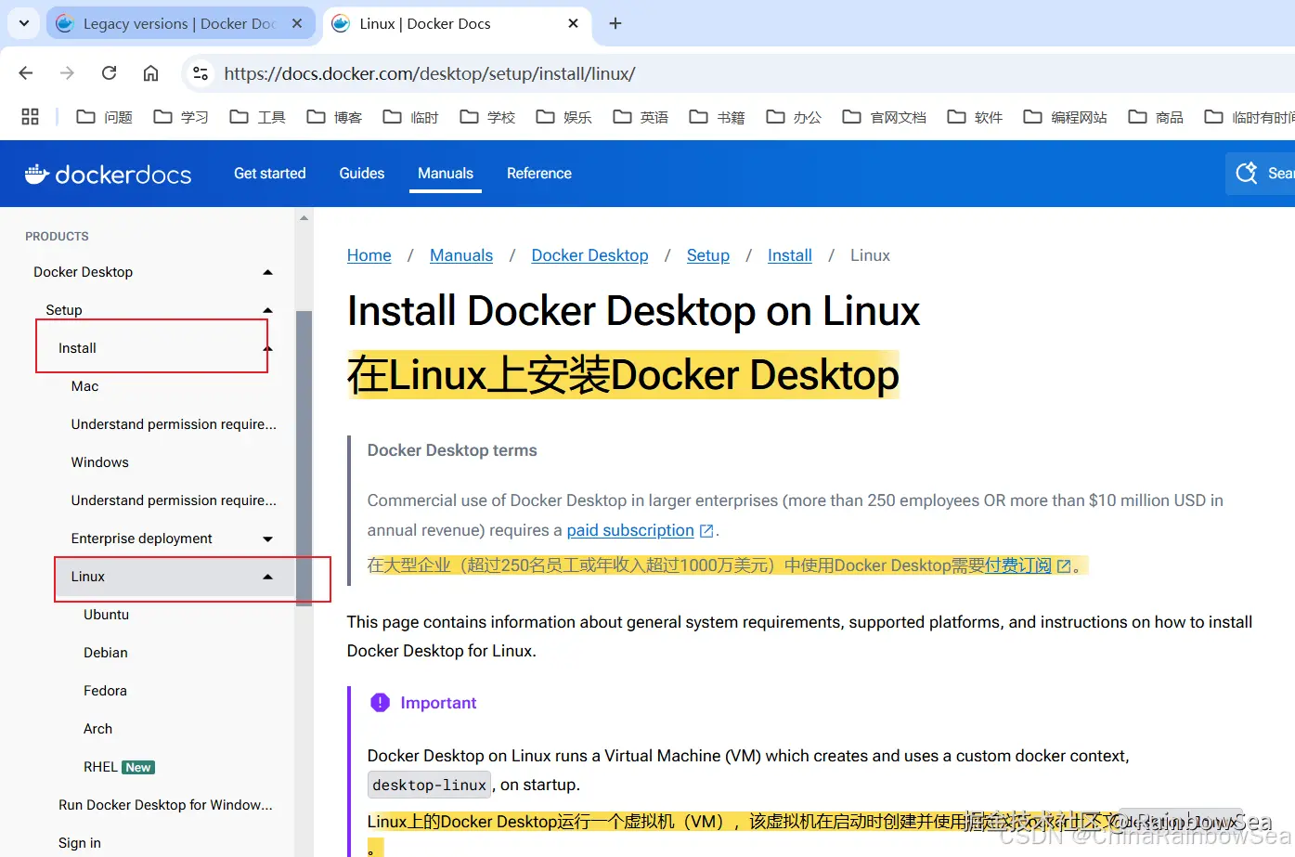The height and width of the screenshot is (857, 1295).
Task: Click the sidebar scrollbar thumb
Action: coord(304,457)
